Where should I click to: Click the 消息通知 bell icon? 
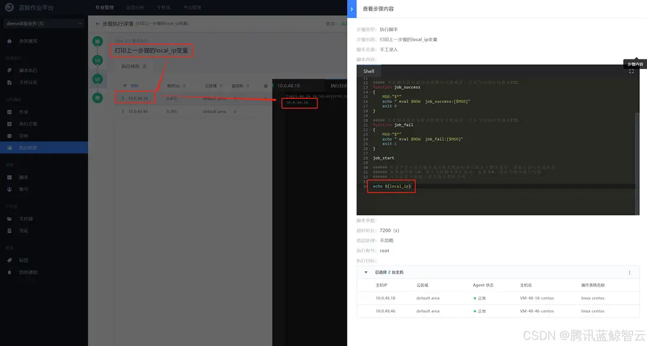9,272
